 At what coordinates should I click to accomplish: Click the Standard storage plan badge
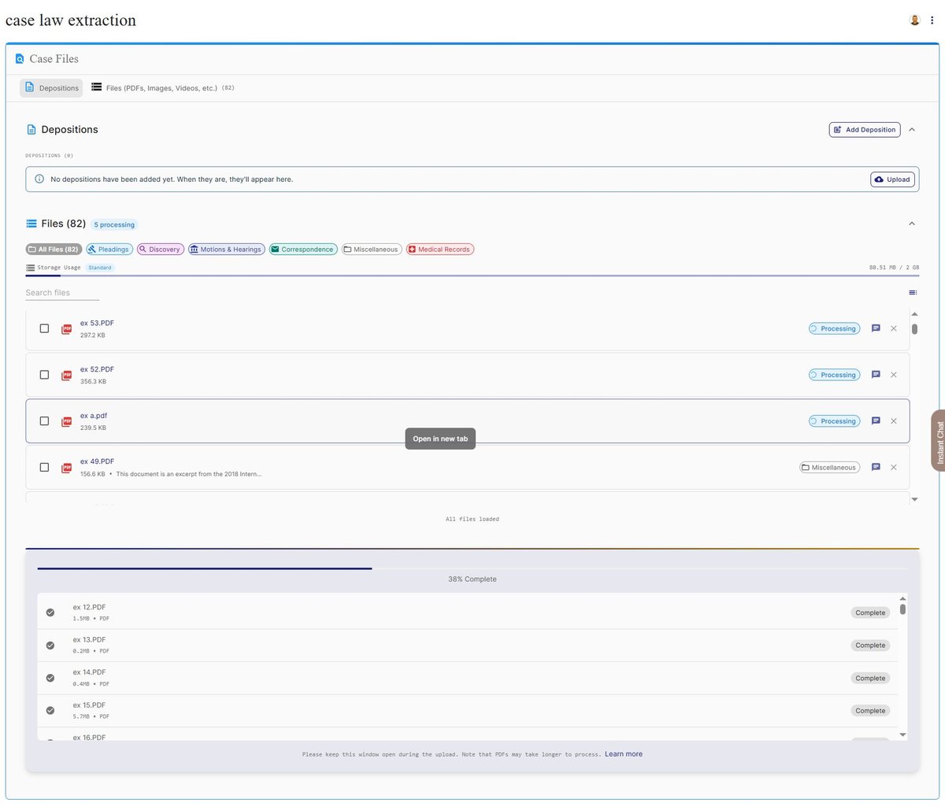(x=100, y=268)
